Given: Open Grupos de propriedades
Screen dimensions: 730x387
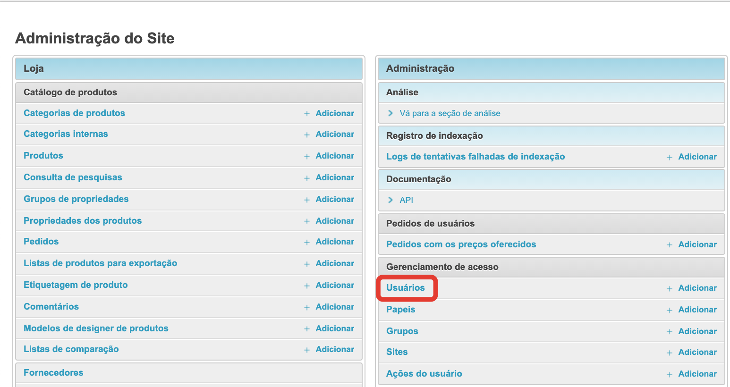Looking at the screenshot, I should click(x=76, y=199).
